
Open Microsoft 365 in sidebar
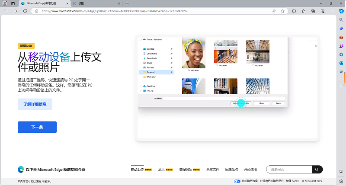[341, 54]
